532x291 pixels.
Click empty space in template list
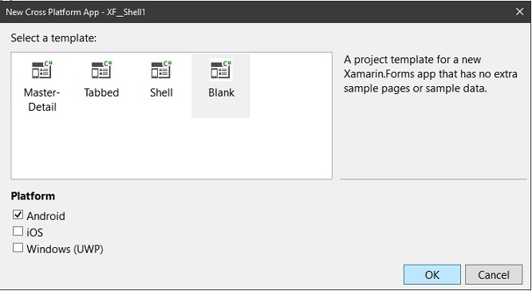click(x=171, y=149)
